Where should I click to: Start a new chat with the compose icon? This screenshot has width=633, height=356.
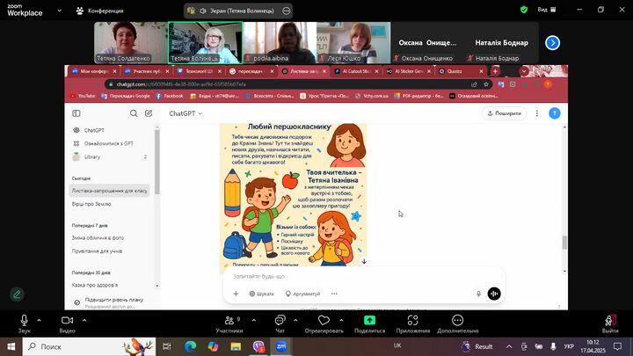point(149,113)
